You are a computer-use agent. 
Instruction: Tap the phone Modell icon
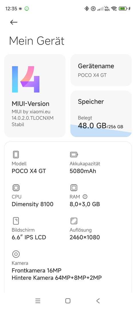(x=16, y=155)
